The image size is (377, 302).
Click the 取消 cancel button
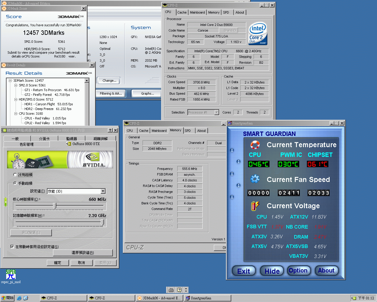82,263
